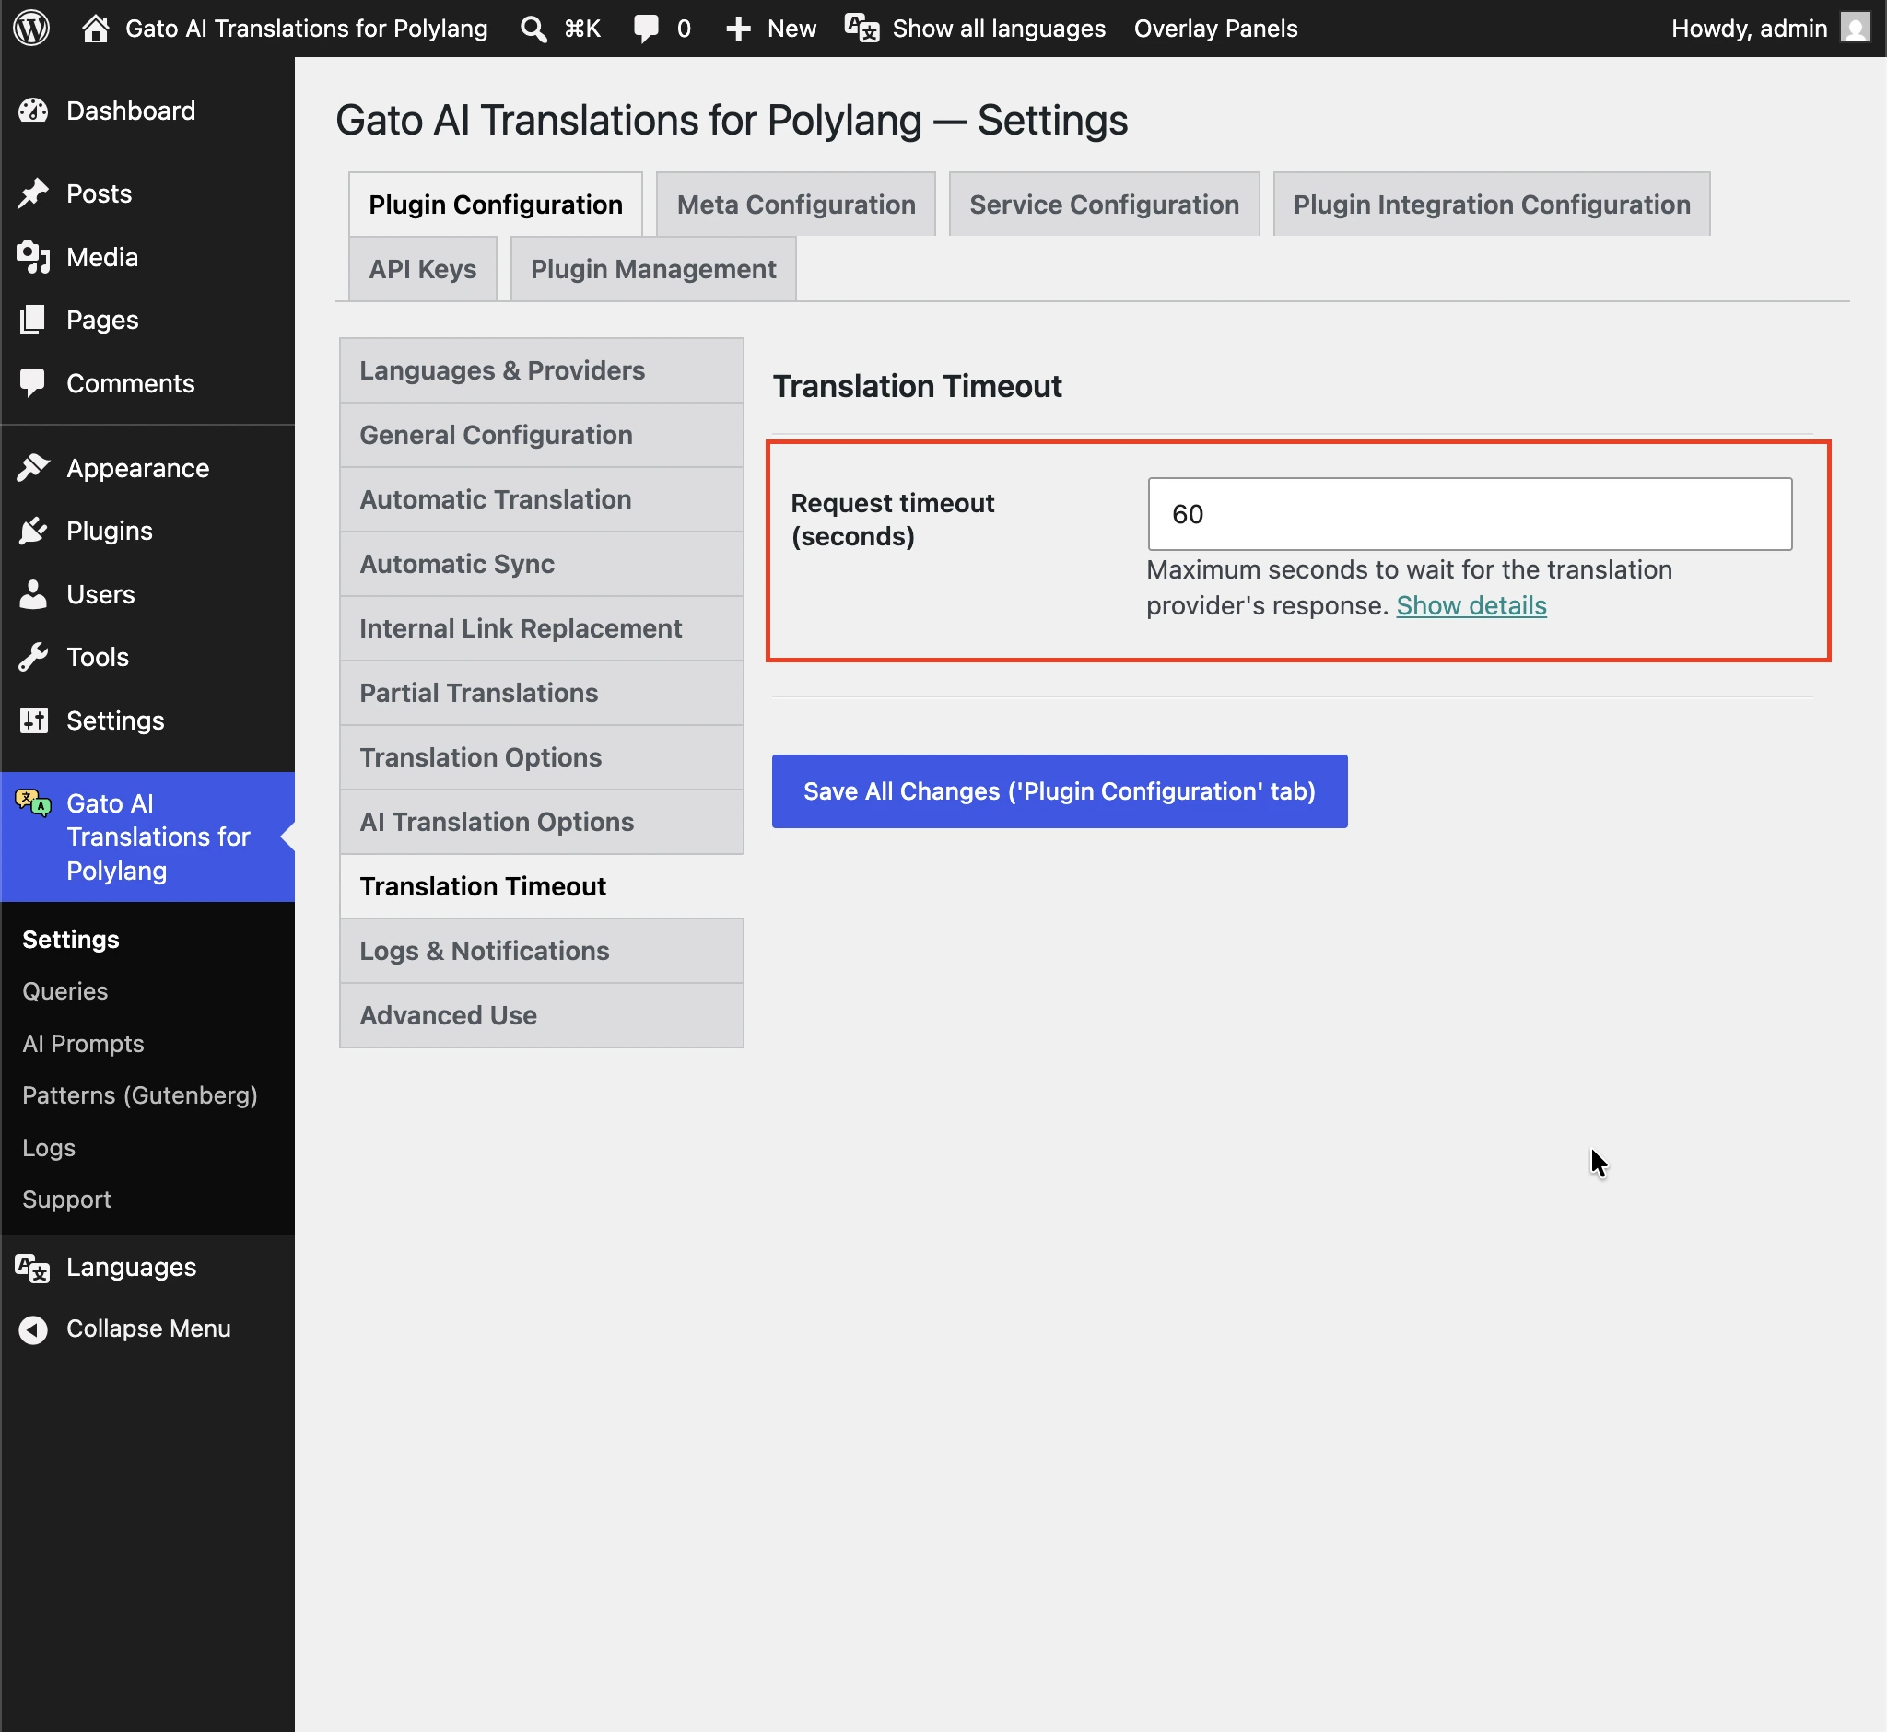Click the Request timeout seconds input field
This screenshot has width=1887, height=1732.
coord(1469,515)
